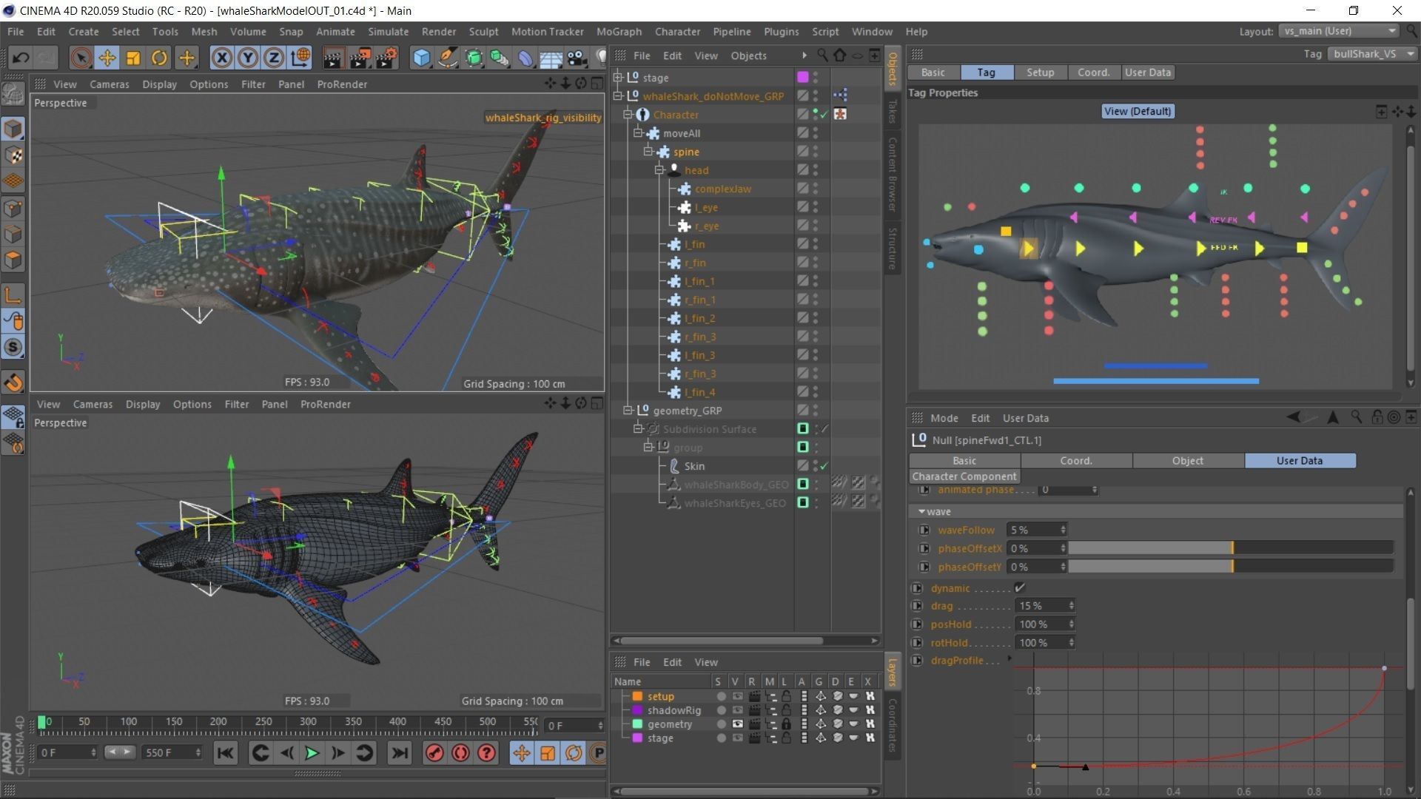The width and height of the screenshot is (1421, 799).
Task: Click frame 300 on the timeline ruler
Action: (x=308, y=722)
